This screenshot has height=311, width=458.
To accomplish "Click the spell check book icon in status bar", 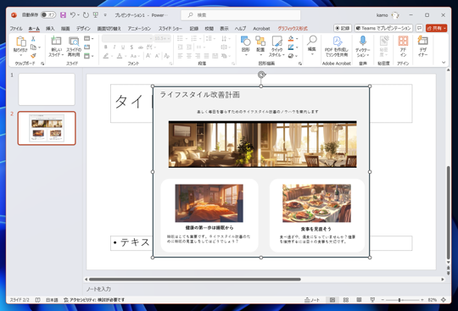I will pos(37,300).
